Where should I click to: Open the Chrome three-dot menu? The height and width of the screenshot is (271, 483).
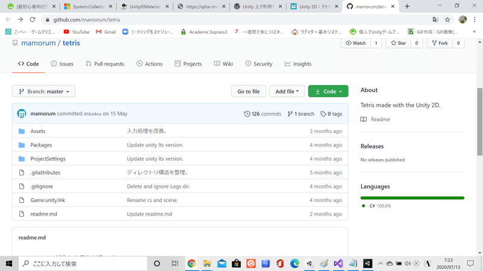[x=475, y=20]
